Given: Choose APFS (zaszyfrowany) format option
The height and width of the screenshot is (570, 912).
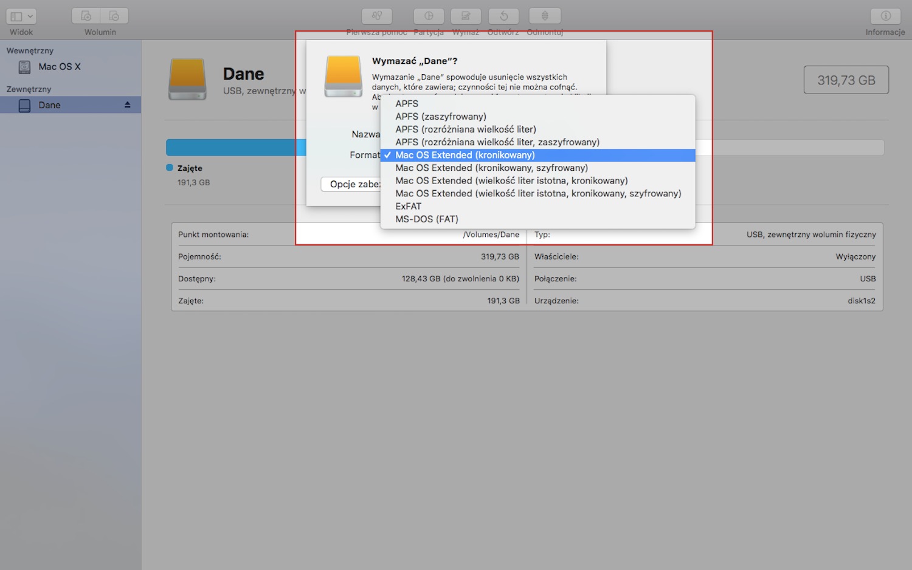Looking at the screenshot, I should click(x=441, y=117).
